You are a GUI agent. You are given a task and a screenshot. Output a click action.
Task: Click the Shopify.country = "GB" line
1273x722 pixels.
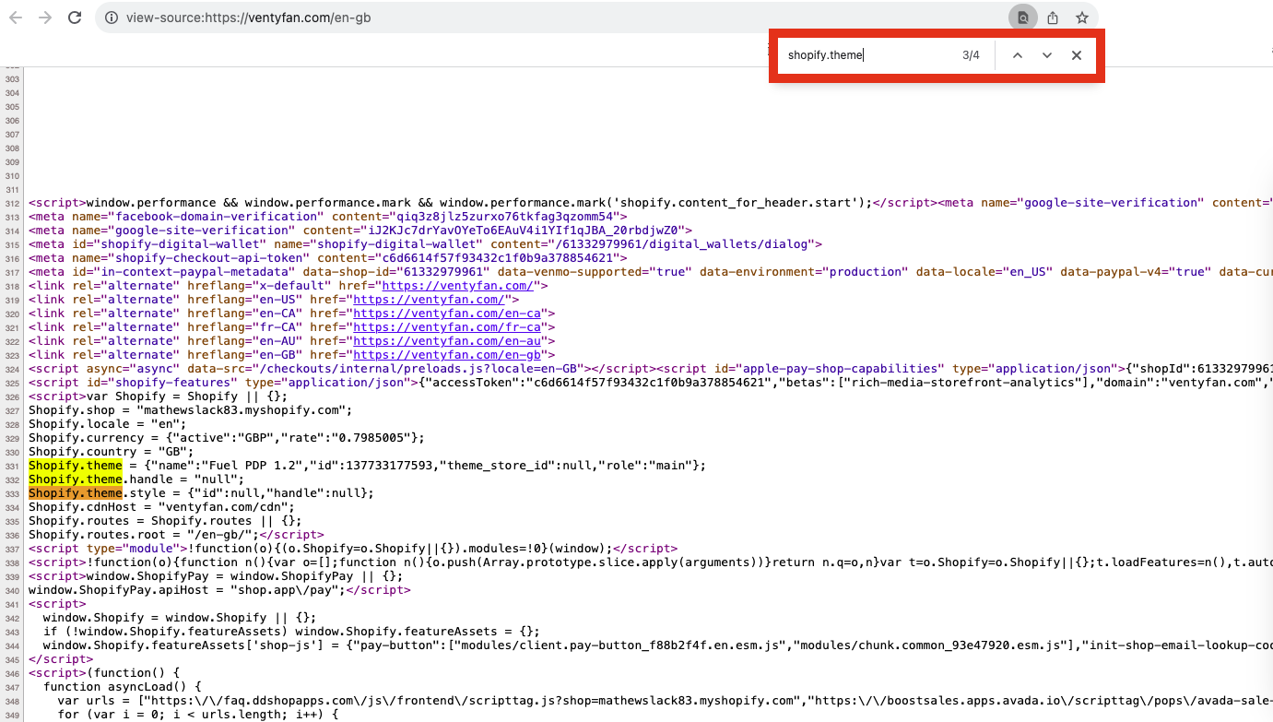pyautogui.click(x=111, y=452)
